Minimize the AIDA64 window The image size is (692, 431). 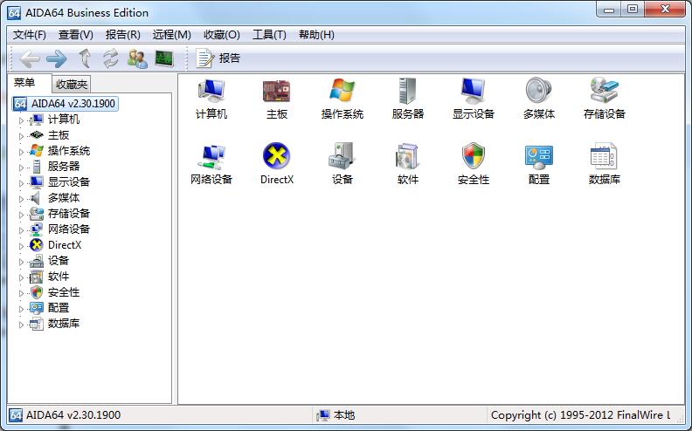tap(609, 10)
